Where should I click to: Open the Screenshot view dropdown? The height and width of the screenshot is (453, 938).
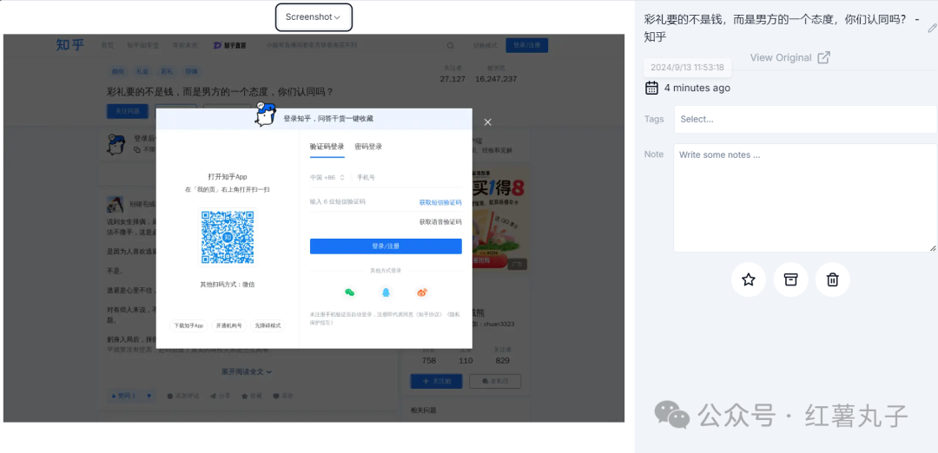click(x=314, y=17)
